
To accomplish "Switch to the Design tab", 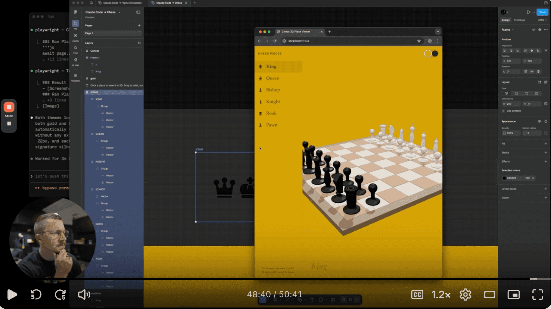I will click(x=506, y=20).
